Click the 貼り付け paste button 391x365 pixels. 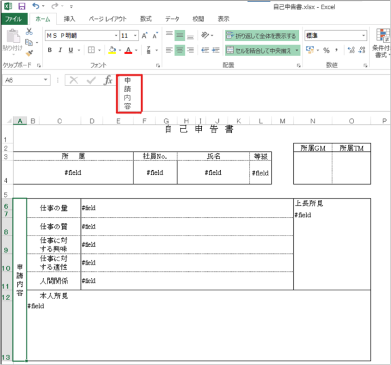click(x=12, y=41)
